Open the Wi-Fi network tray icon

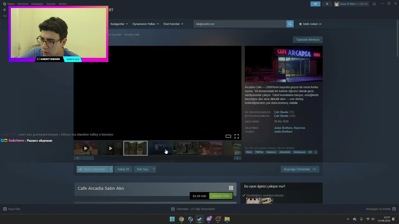coord(368,219)
